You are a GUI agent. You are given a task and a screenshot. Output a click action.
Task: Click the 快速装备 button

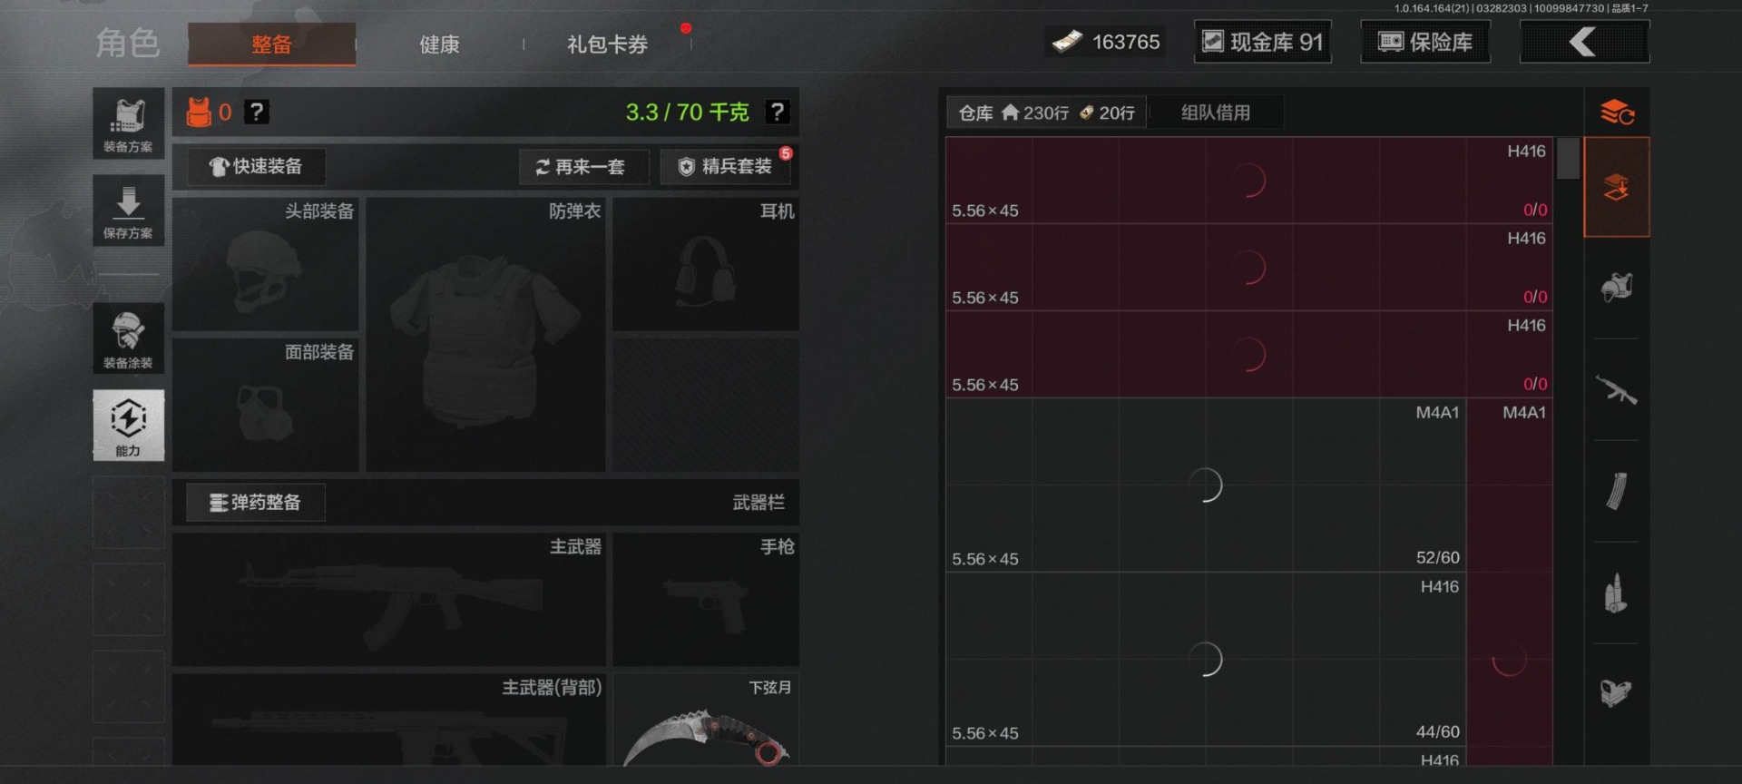click(256, 167)
